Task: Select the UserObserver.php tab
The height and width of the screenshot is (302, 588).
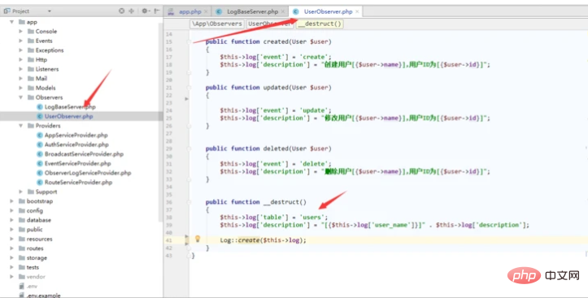Action: tap(325, 11)
